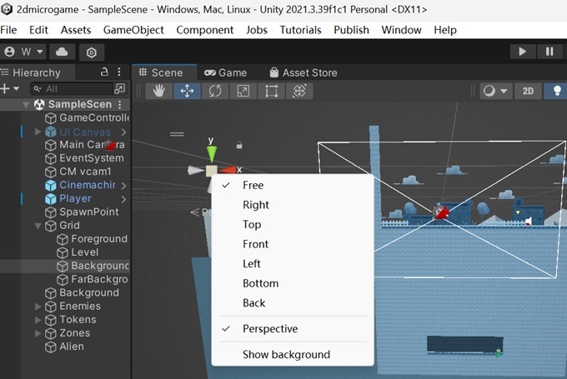Select the Hand view tool

pos(158,91)
